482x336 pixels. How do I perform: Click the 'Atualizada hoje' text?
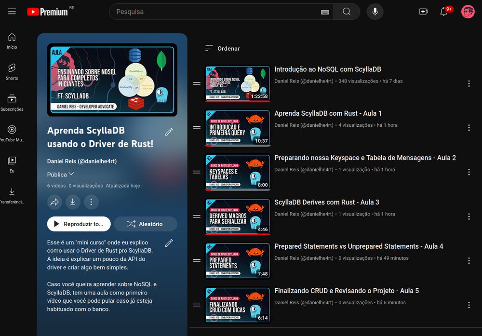(x=123, y=186)
